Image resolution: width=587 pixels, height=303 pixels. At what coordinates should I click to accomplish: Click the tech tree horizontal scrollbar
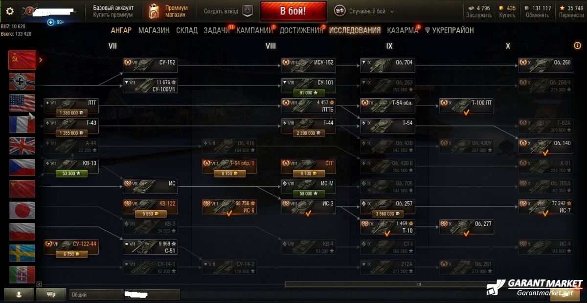click(419, 284)
